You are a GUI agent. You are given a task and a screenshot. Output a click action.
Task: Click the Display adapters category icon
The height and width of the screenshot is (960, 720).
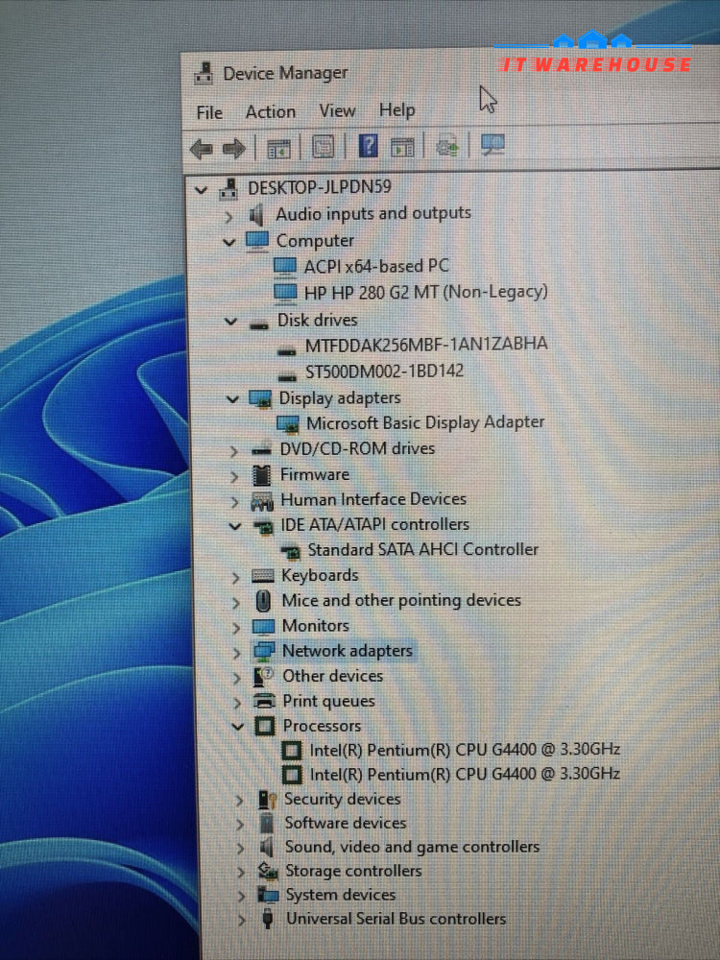click(261, 399)
